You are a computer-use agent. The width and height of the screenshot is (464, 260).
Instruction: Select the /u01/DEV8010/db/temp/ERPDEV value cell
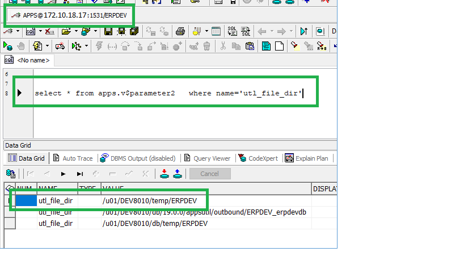[155, 223]
